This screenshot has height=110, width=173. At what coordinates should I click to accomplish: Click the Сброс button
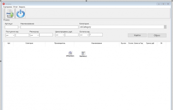(x=157, y=35)
